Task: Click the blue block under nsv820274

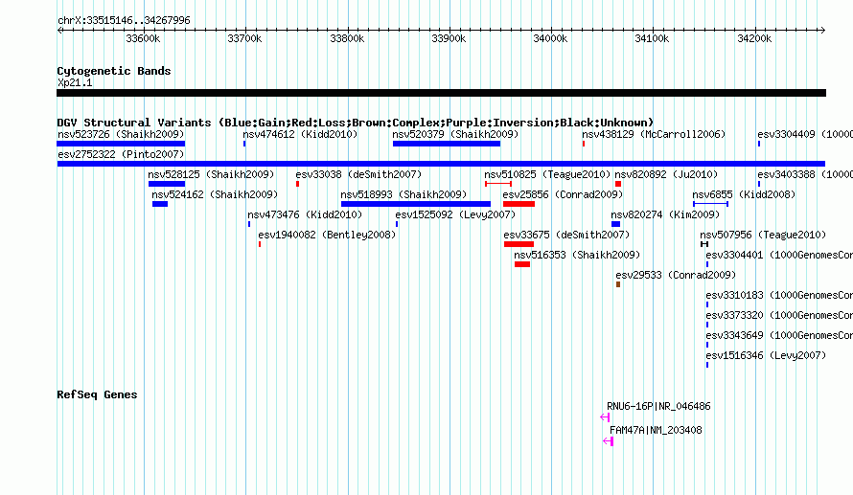Action: point(616,224)
